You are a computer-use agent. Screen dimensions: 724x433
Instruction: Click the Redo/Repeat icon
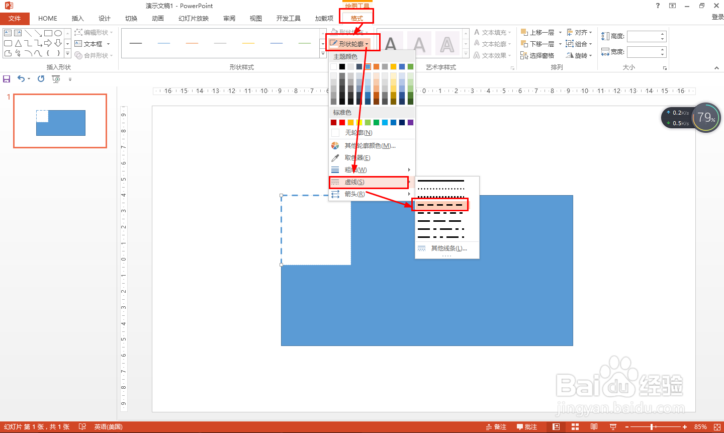[41, 79]
